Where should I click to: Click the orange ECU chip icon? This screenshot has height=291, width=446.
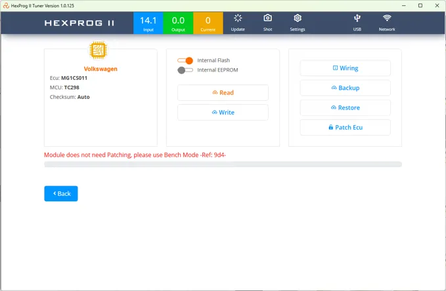click(x=98, y=50)
